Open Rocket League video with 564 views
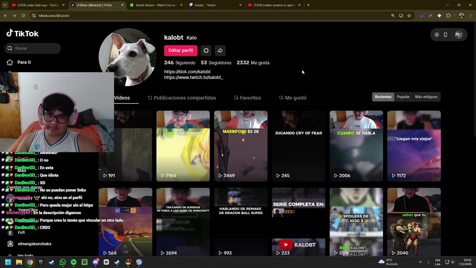The height and width of the screenshot is (268, 476). point(125,222)
